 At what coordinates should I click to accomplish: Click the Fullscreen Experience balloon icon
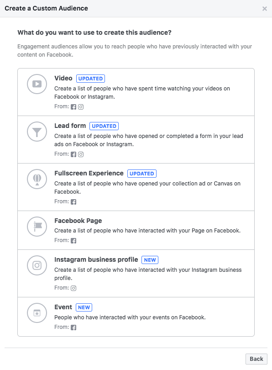pos(37,179)
